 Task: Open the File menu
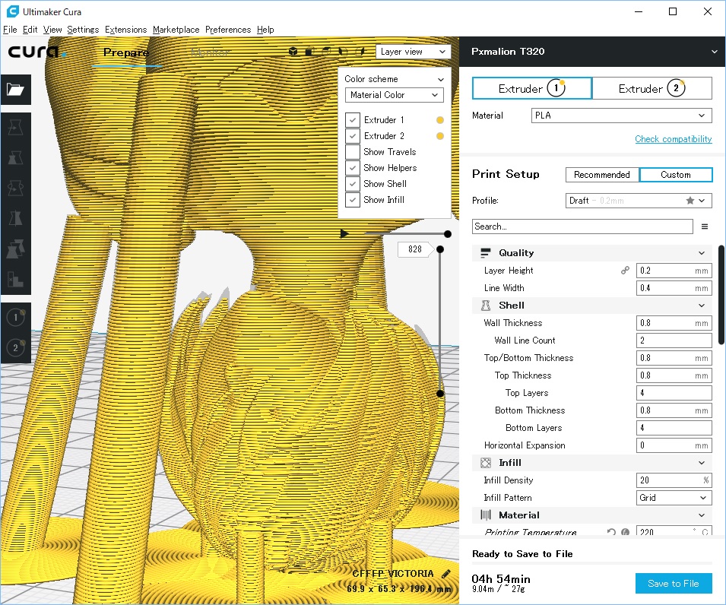click(10, 30)
